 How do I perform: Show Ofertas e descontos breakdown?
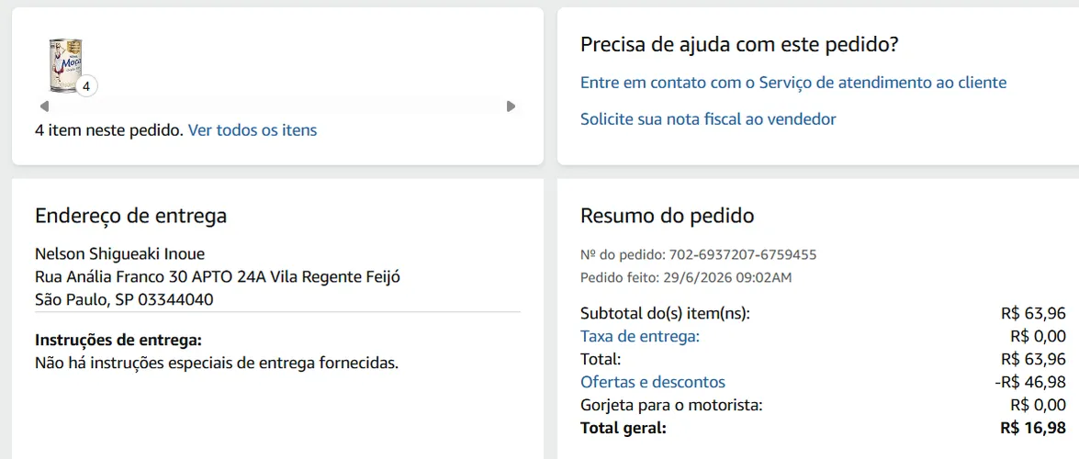pyautogui.click(x=653, y=382)
